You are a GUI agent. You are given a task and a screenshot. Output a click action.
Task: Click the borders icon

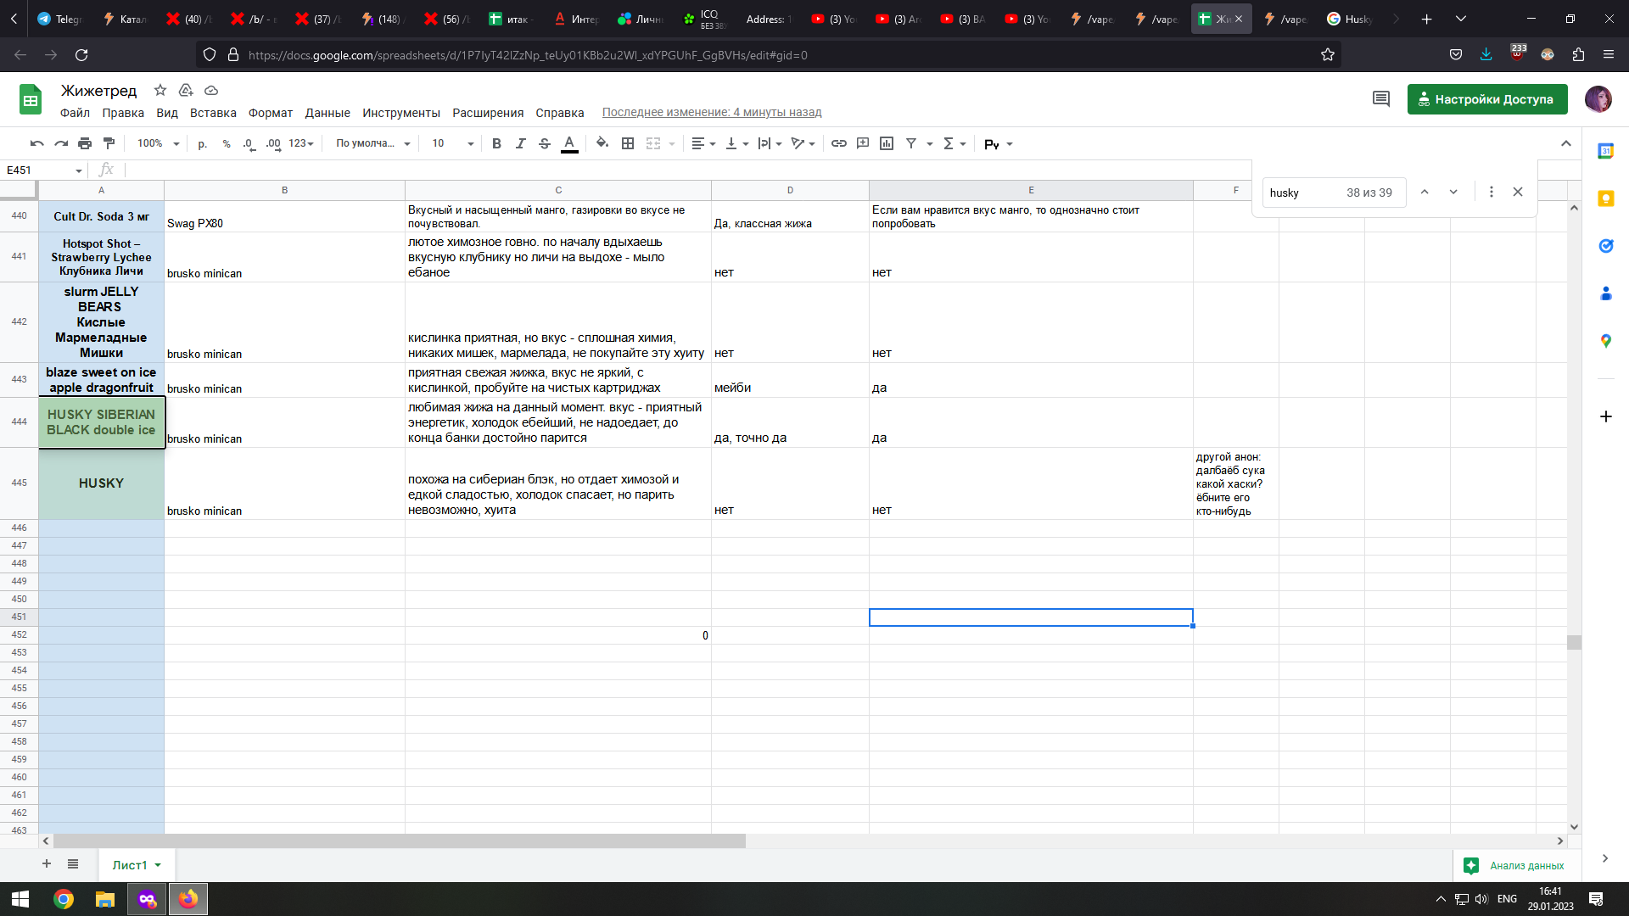click(x=628, y=144)
